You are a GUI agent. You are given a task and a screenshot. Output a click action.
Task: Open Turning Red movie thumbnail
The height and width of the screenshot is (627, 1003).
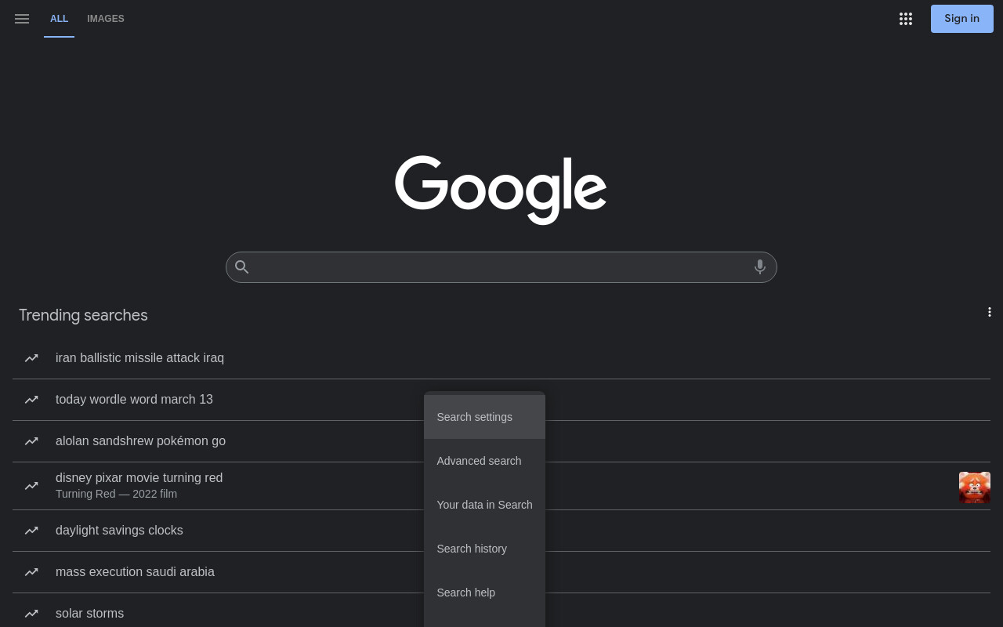coord(974,487)
